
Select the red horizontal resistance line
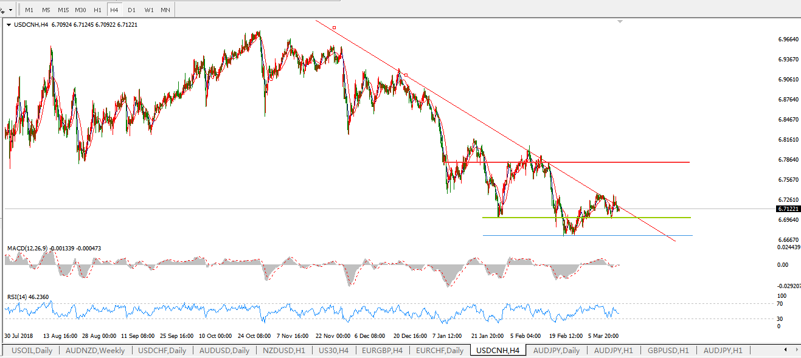pyautogui.click(x=608, y=162)
